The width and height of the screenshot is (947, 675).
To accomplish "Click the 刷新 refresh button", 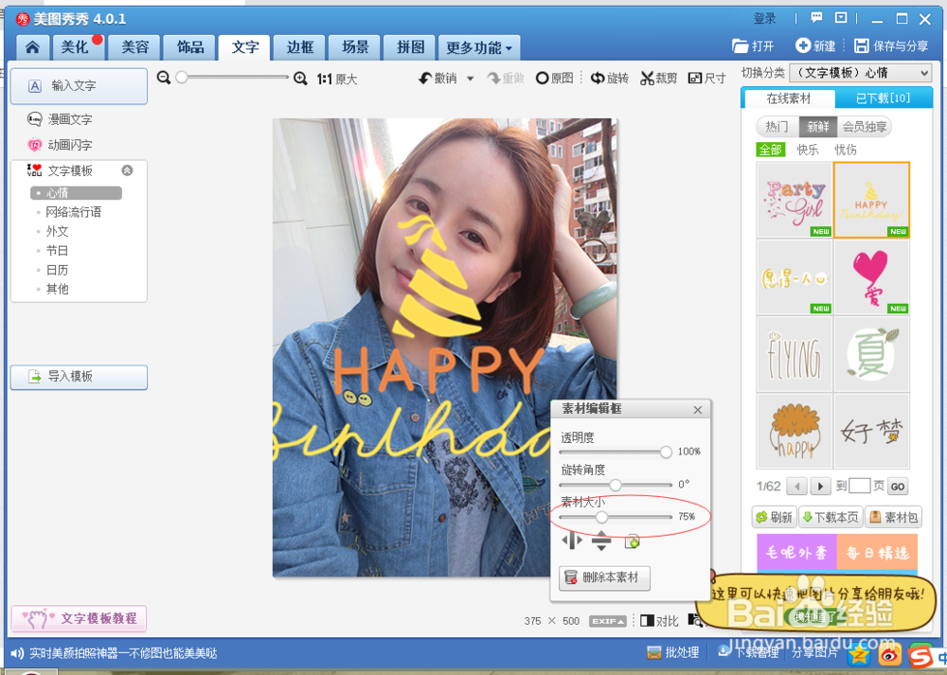I will 775,518.
